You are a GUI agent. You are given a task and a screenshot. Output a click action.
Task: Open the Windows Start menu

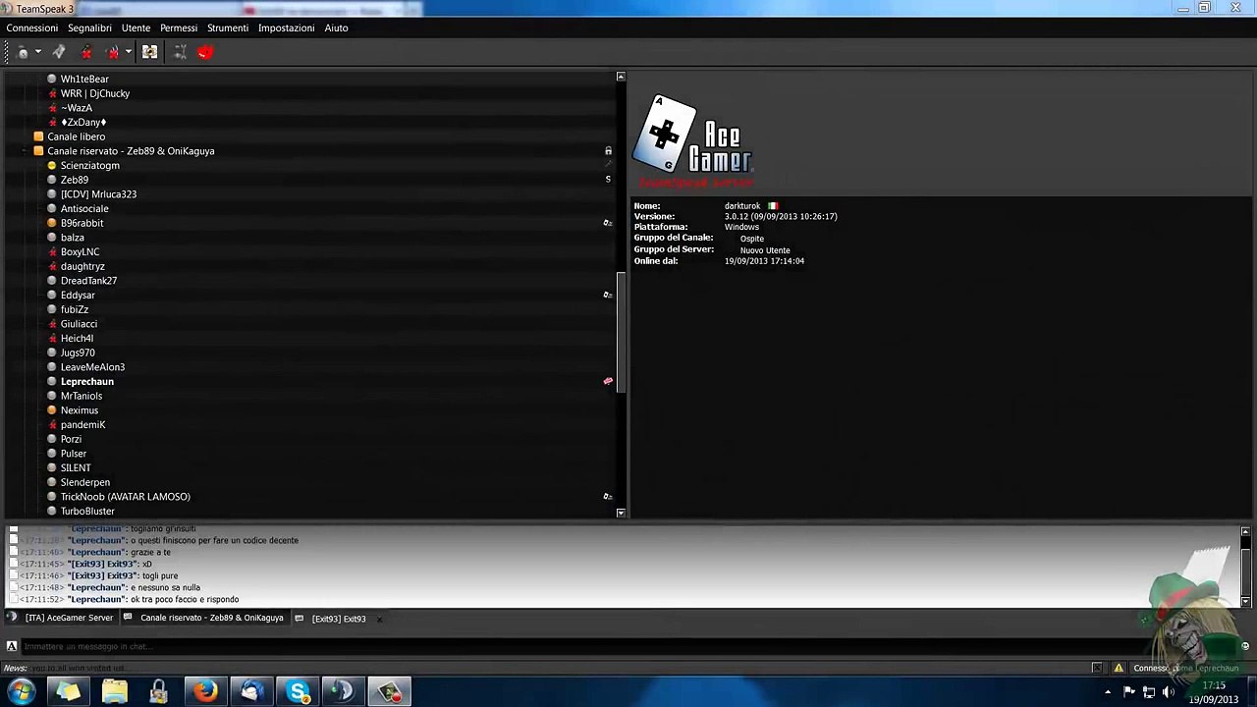(22, 691)
